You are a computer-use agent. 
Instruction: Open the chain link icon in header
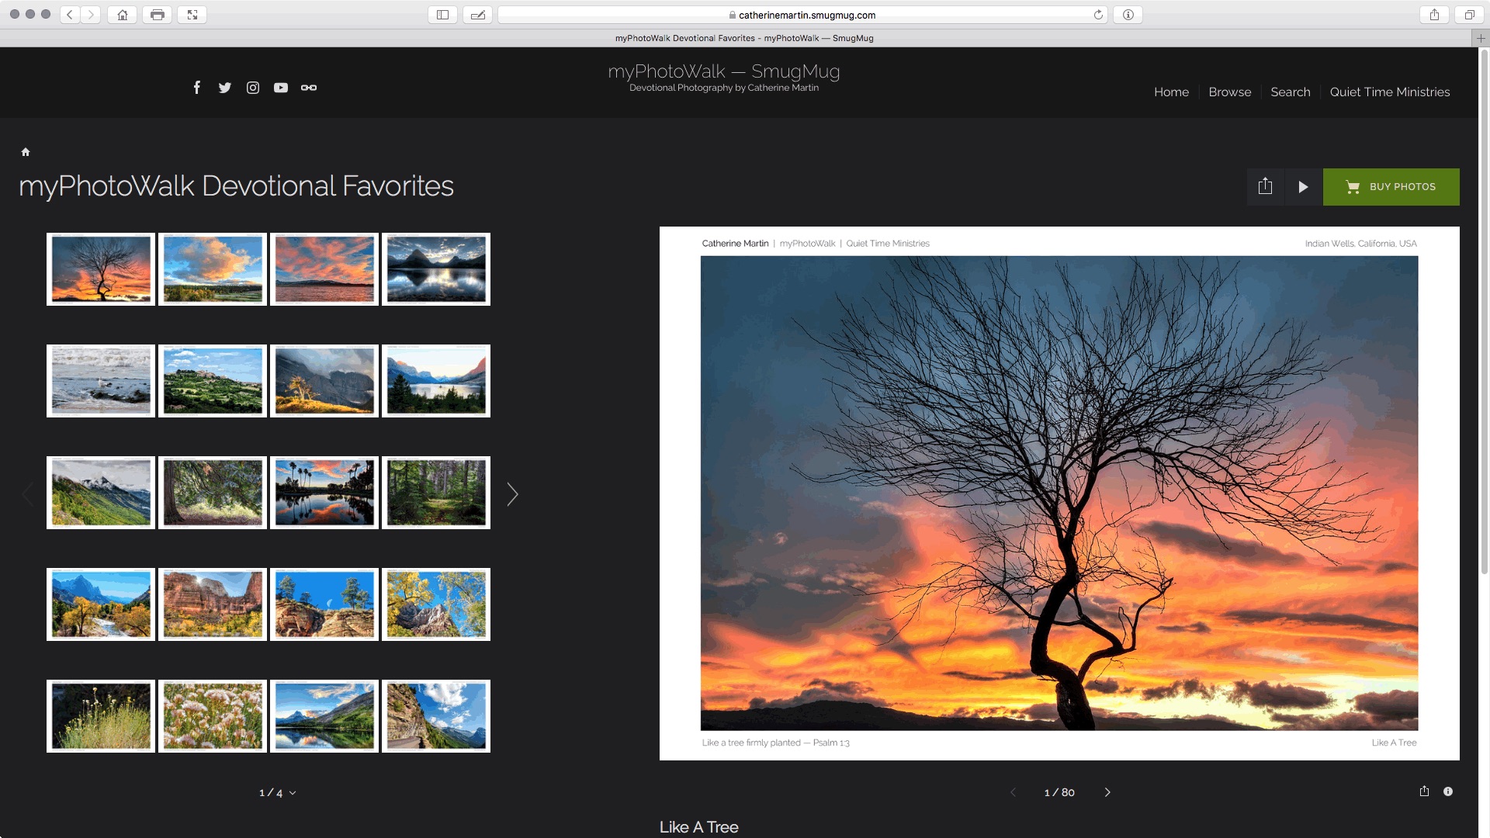click(x=309, y=88)
